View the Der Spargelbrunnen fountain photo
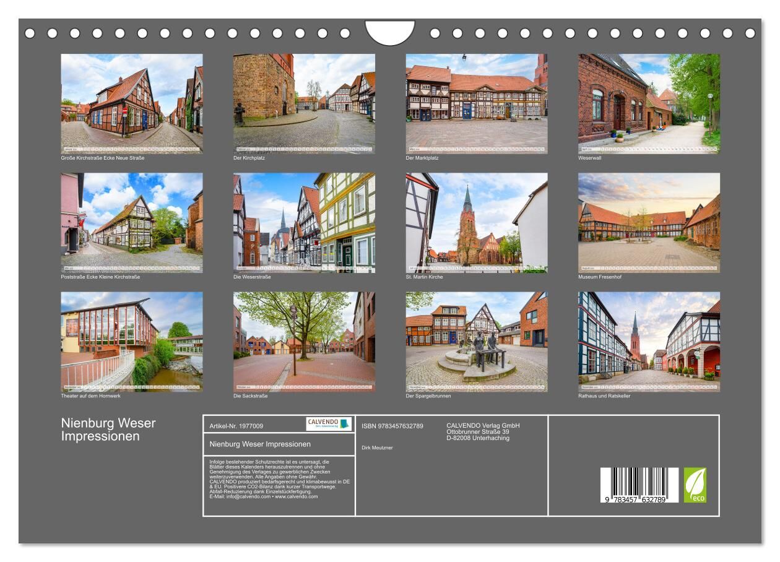The image size is (780, 562). pyautogui.click(x=476, y=341)
